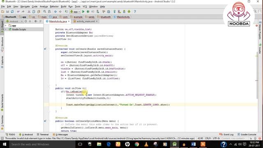The height and width of the screenshot is (148, 263).
Task: Click the Windows Start button
Action: point(5,144)
